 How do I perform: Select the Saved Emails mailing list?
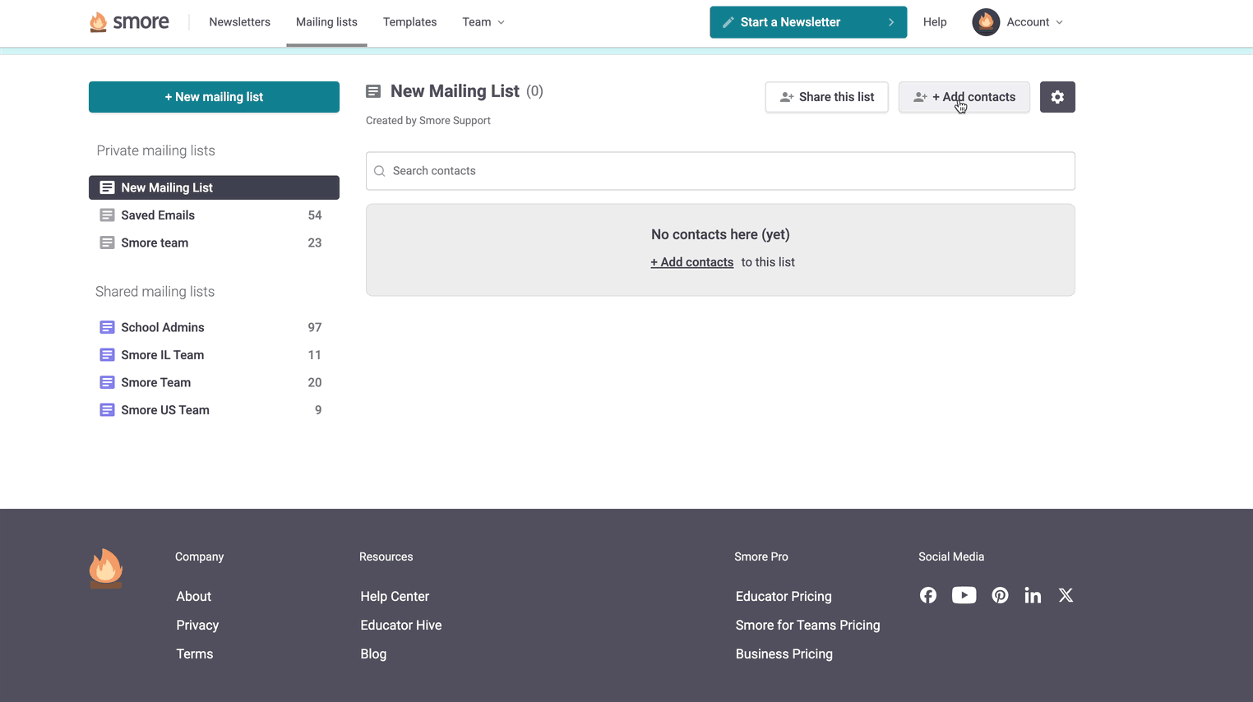(x=158, y=215)
